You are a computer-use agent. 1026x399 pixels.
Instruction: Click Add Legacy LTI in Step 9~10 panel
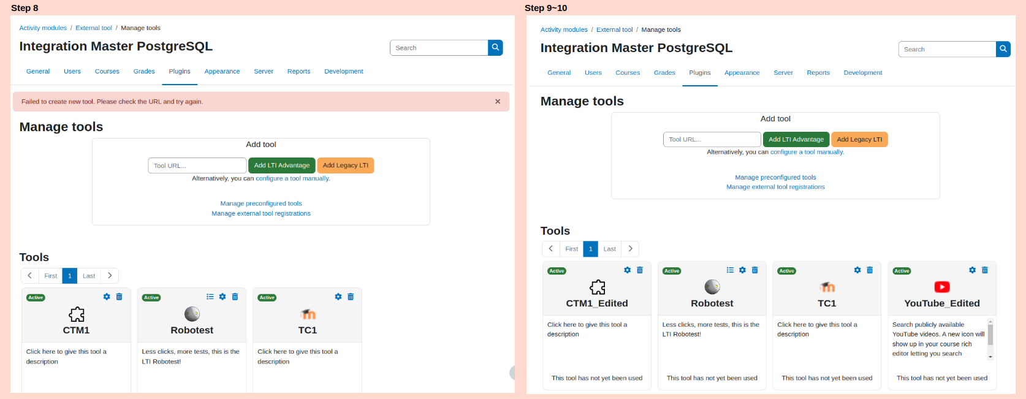860,140
